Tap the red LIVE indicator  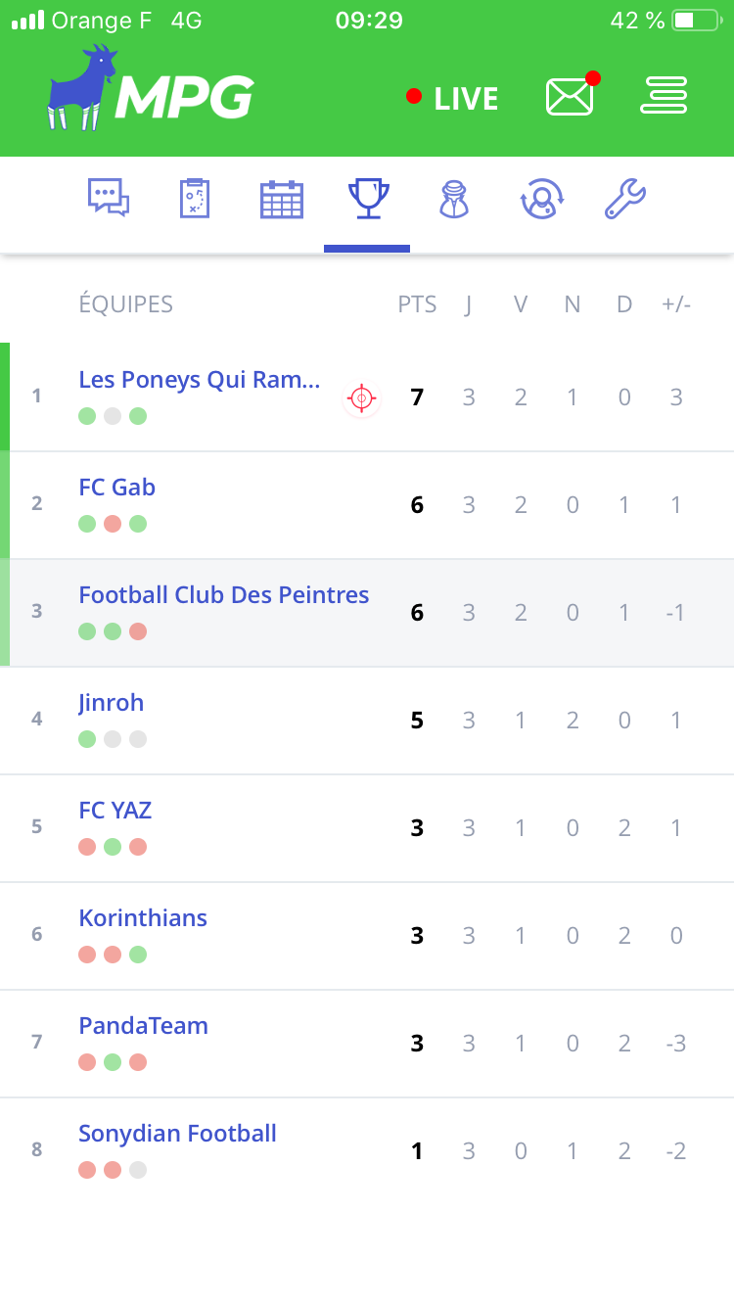point(453,98)
